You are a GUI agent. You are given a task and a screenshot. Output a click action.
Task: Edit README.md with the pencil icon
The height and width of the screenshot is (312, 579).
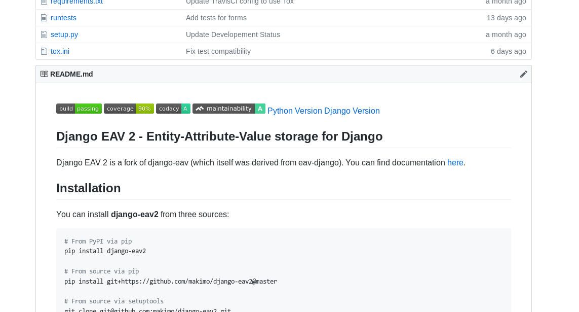(x=523, y=74)
